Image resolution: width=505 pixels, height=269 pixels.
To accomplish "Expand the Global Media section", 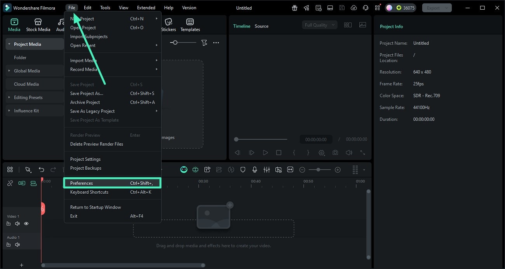I will click(9, 71).
